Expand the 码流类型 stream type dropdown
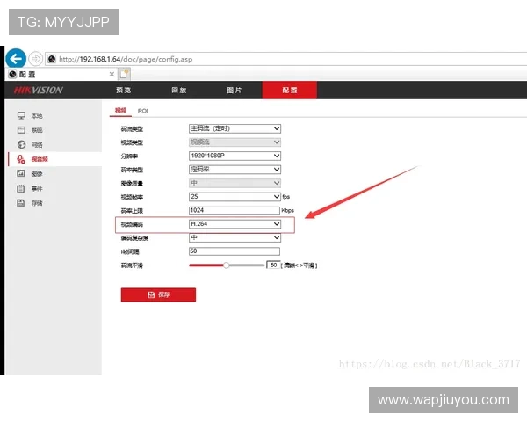The width and height of the screenshot is (527, 422). pos(235,128)
